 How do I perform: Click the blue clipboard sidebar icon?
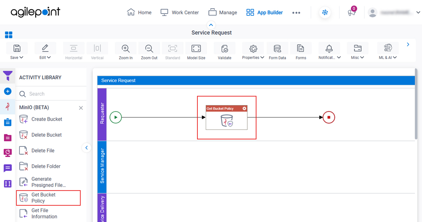(8, 122)
